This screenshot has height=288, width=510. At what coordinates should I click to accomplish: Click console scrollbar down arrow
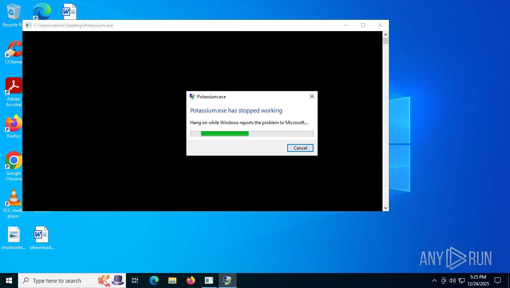tap(385, 208)
